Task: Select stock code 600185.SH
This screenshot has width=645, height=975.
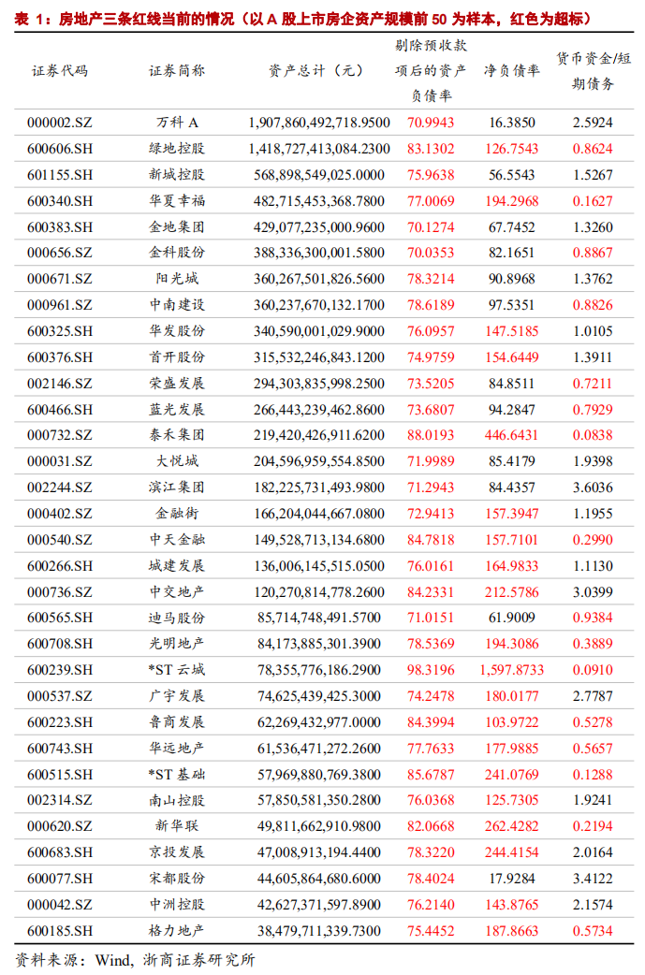Action: pyautogui.click(x=60, y=930)
